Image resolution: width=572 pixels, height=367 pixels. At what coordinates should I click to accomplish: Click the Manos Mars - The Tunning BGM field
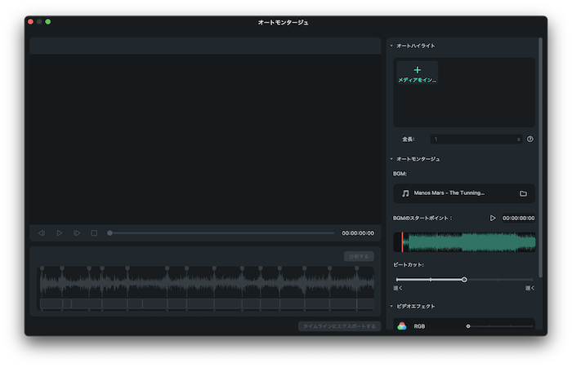click(x=464, y=193)
